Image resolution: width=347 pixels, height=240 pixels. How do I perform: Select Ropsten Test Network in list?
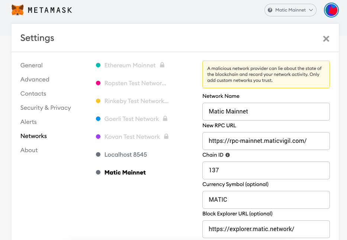coord(135,83)
